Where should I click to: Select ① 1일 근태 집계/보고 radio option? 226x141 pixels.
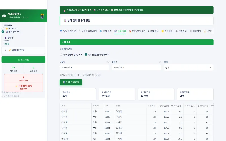(x=61, y=54)
